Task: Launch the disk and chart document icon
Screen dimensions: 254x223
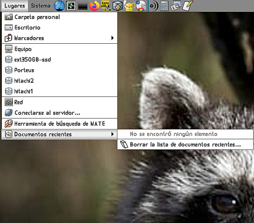Action: click(141, 6)
